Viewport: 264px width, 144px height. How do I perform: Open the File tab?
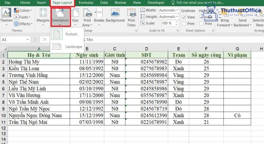click(7, 3)
